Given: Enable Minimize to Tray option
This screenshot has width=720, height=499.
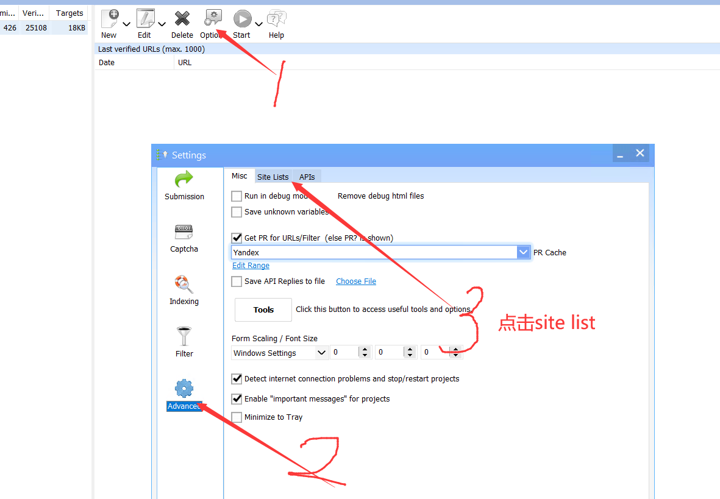Looking at the screenshot, I should [237, 417].
